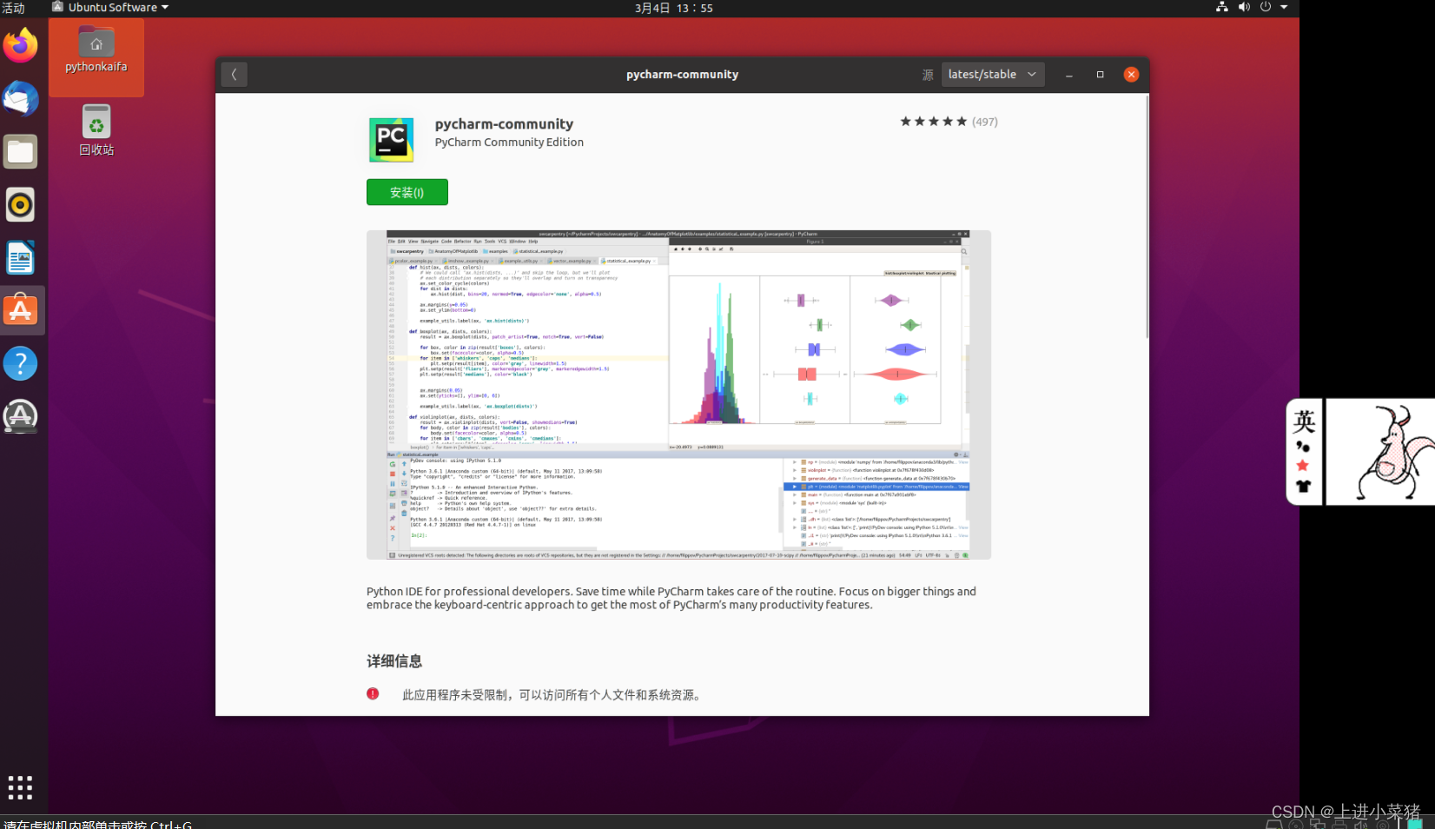The image size is (1435, 829).
Task: Click the Ubuntu Software dock icon
Action: (20, 310)
